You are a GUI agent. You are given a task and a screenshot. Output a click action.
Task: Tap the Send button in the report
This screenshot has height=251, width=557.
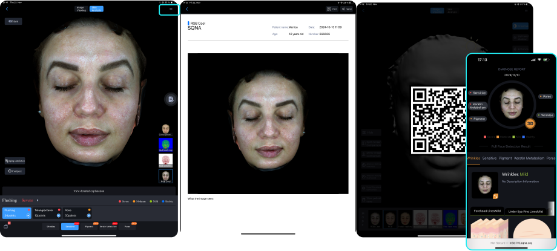(x=346, y=9)
